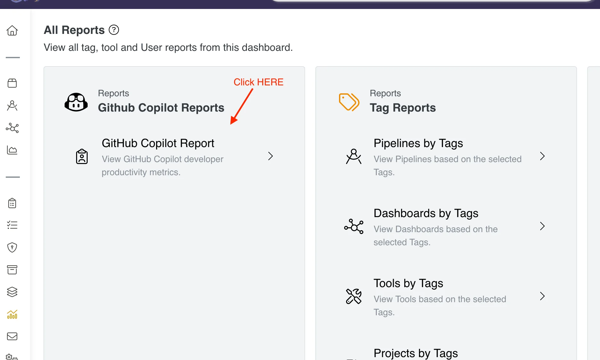
Task: Open Pipelines compass icon in sidebar
Action: (x=12, y=106)
